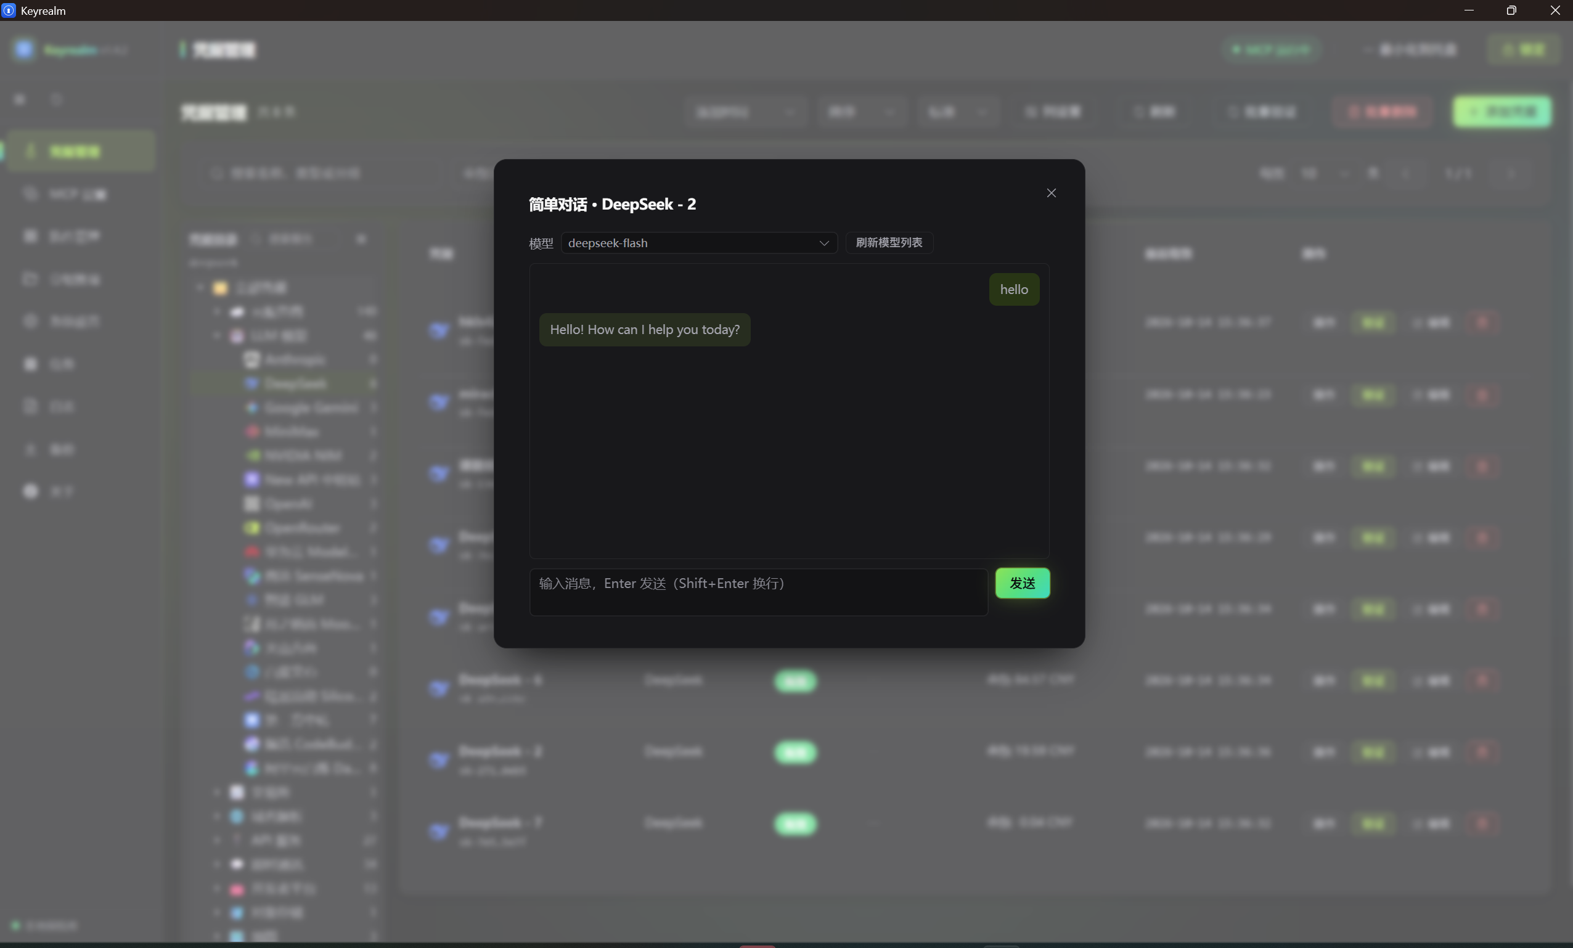Click the "Hello! How can I help you today?" reply
The height and width of the screenshot is (948, 1573).
point(644,329)
